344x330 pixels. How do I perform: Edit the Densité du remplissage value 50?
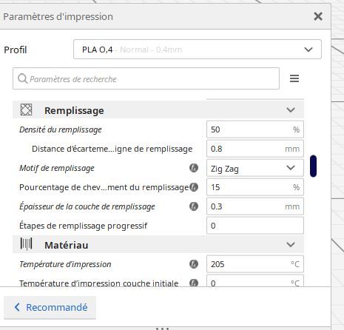255,129
